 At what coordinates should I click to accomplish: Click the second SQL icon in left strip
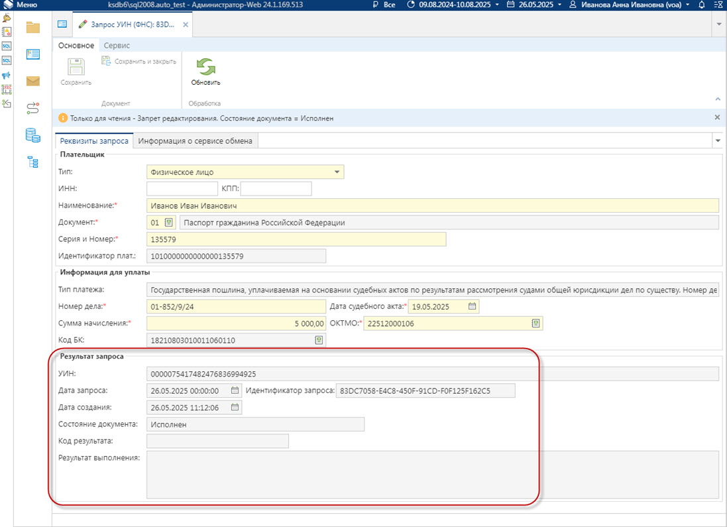pyautogui.click(x=7, y=61)
